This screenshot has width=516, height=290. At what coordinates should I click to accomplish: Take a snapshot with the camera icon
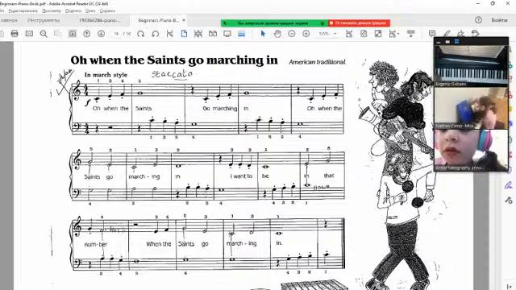pos(73,34)
